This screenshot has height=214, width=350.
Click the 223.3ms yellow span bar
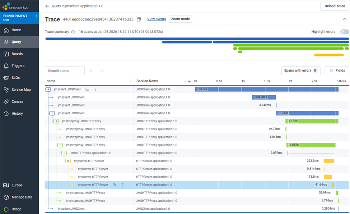329,161
